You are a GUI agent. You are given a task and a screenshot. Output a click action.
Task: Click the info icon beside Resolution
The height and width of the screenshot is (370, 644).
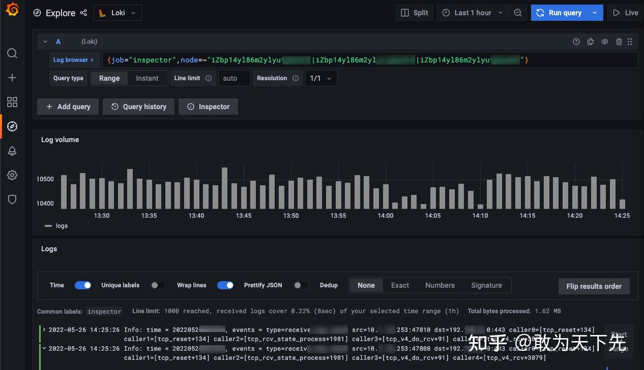pos(296,78)
